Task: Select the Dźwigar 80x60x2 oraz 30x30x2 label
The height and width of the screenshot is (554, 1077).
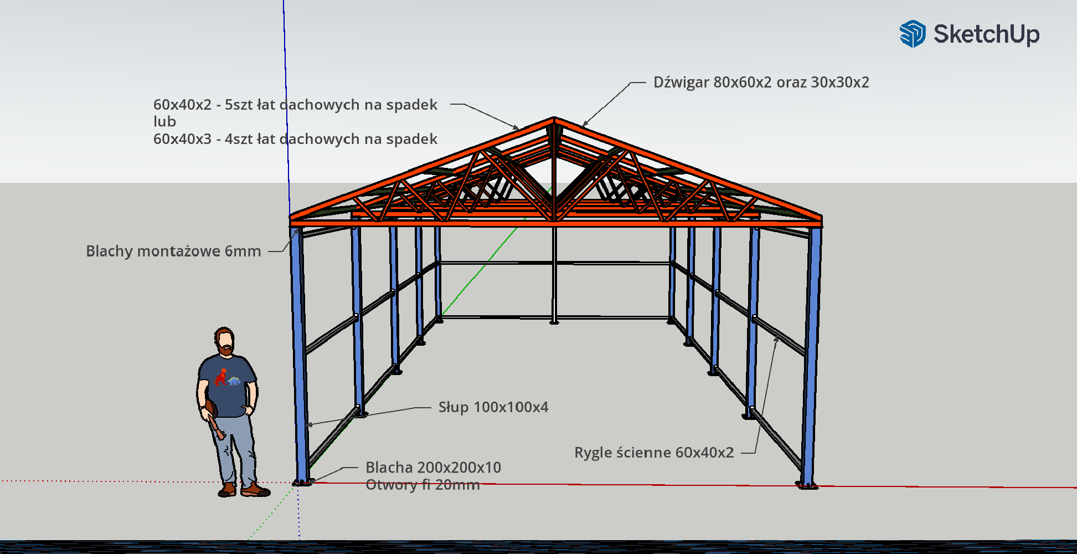Action: (761, 83)
